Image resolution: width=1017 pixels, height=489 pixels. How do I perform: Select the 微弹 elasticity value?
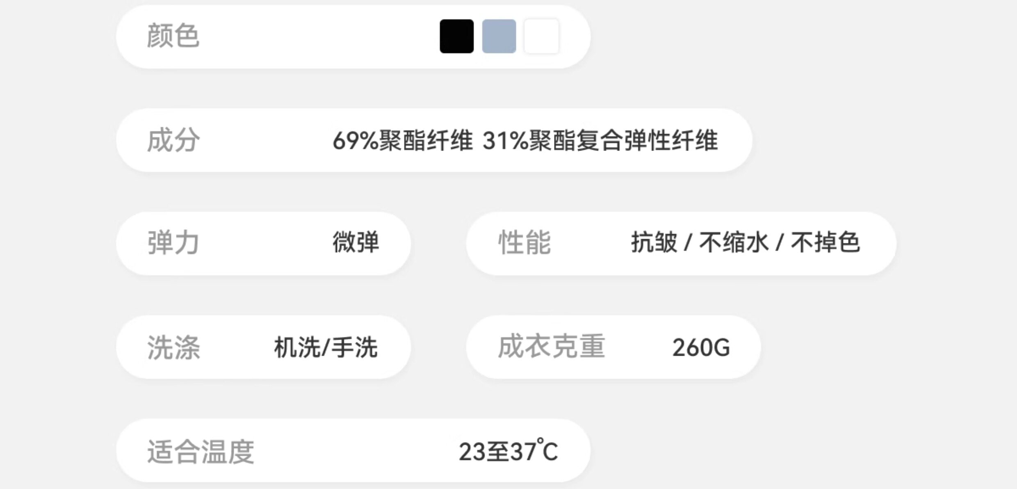pyautogui.click(x=356, y=242)
